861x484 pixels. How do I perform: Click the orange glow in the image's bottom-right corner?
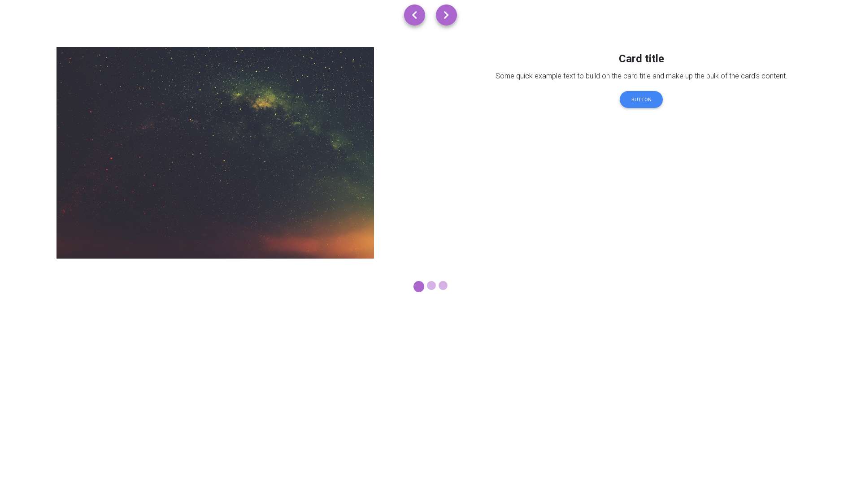345,240
